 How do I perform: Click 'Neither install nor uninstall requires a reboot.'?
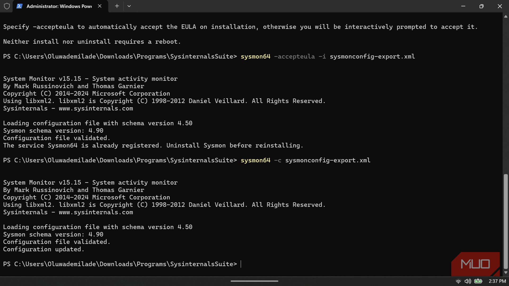tap(92, 42)
